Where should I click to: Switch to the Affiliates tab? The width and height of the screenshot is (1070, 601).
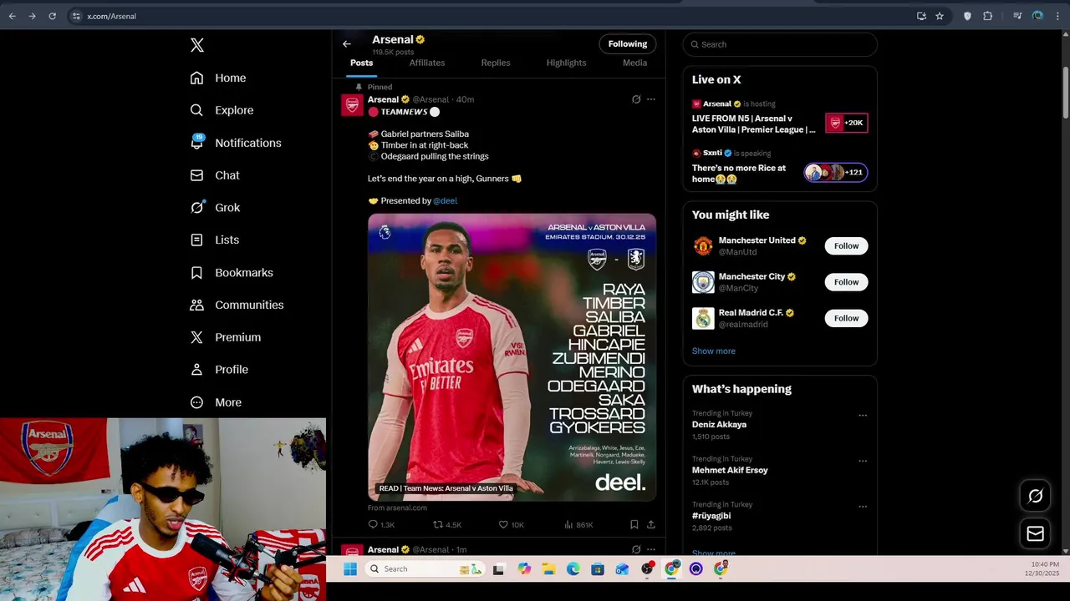click(427, 63)
